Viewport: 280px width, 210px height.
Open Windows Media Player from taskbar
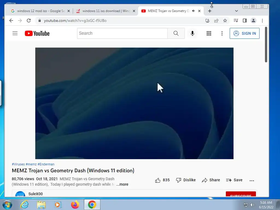tap(58, 205)
